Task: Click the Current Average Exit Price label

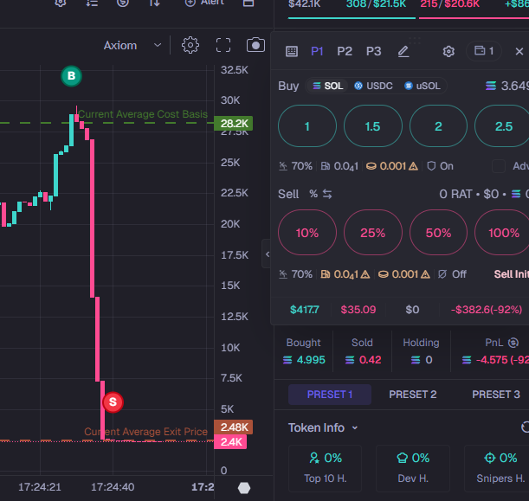Action: pyautogui.click(x=145, y=432)
